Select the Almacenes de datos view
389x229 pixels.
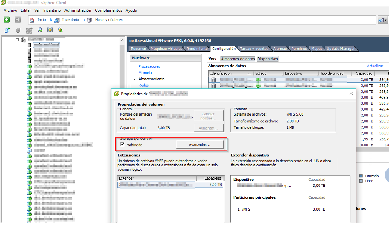(238, 59)
